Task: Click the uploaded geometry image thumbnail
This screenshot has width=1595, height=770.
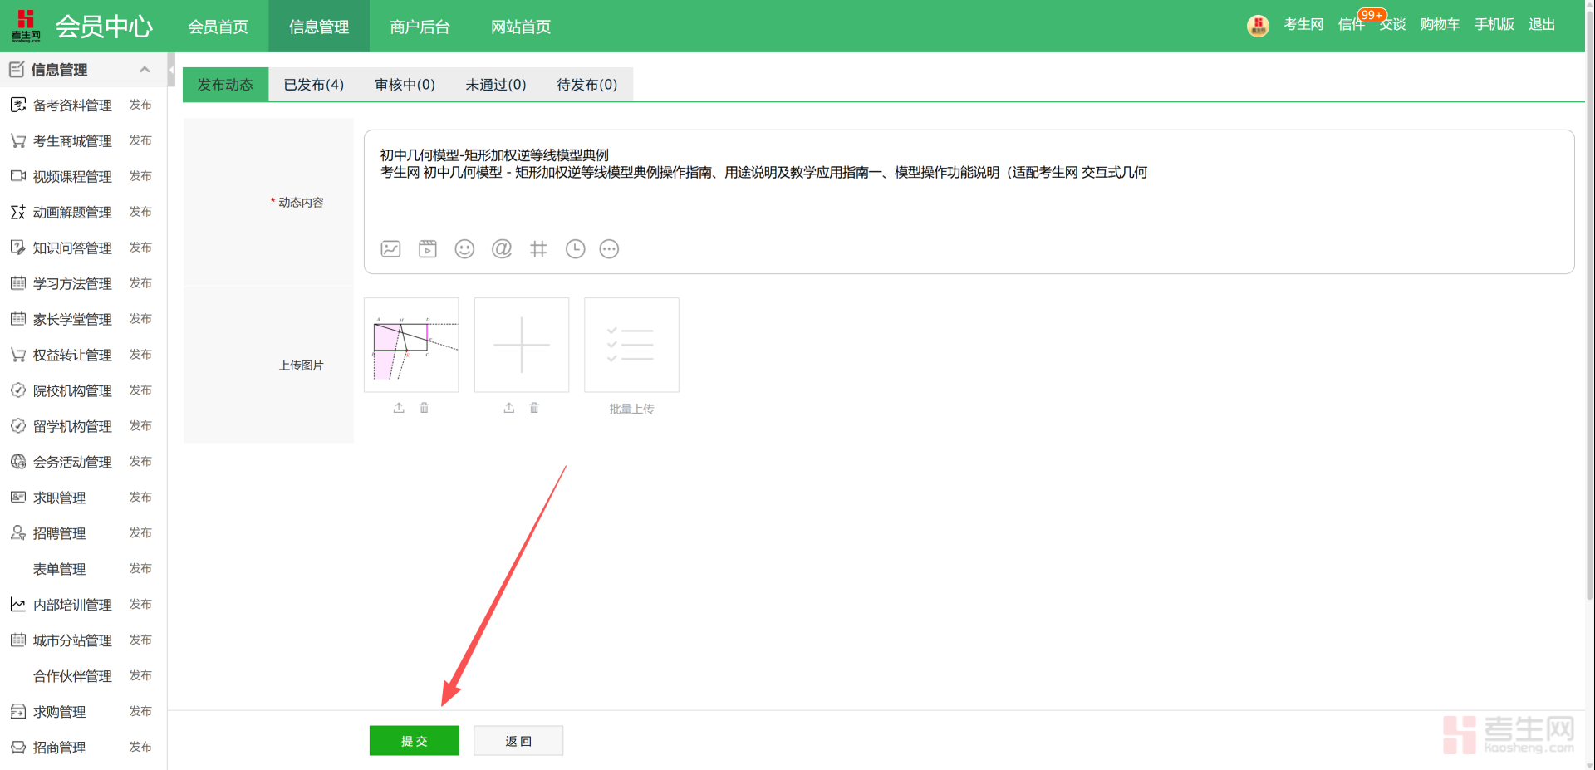Action: pos(411,346)
